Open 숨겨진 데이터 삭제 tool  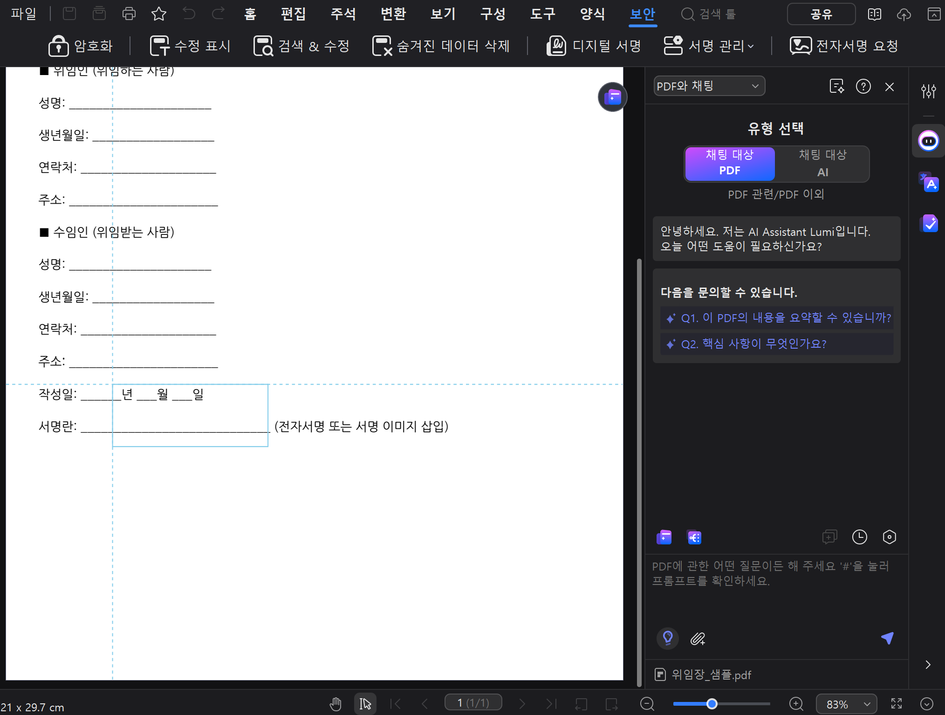(x=441, y=46)
